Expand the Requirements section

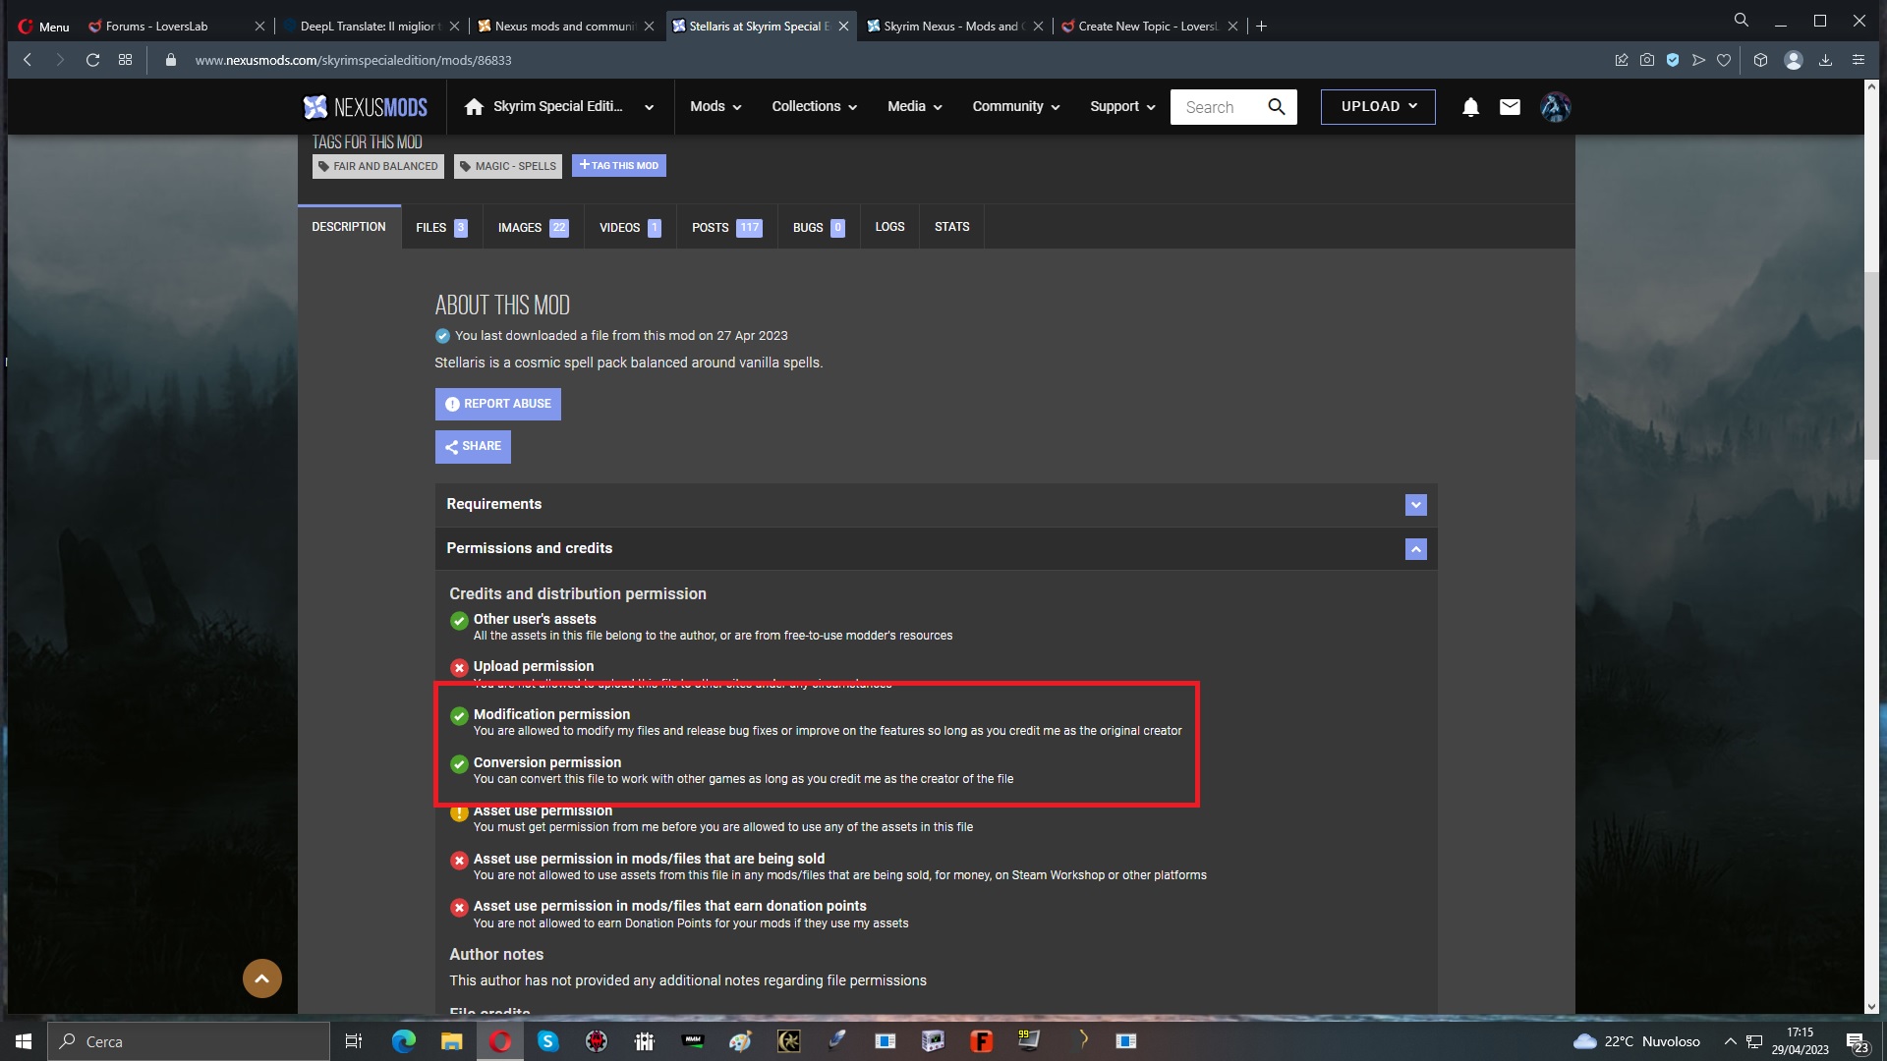tap(1415, 505)
